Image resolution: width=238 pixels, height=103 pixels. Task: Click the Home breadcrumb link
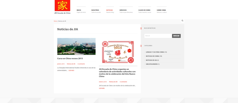point(55,21)
